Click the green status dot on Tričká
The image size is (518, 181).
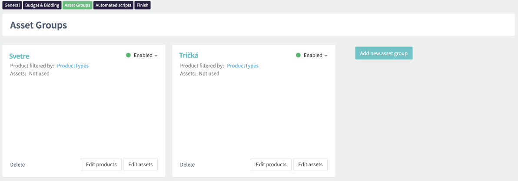click(298, 56)
